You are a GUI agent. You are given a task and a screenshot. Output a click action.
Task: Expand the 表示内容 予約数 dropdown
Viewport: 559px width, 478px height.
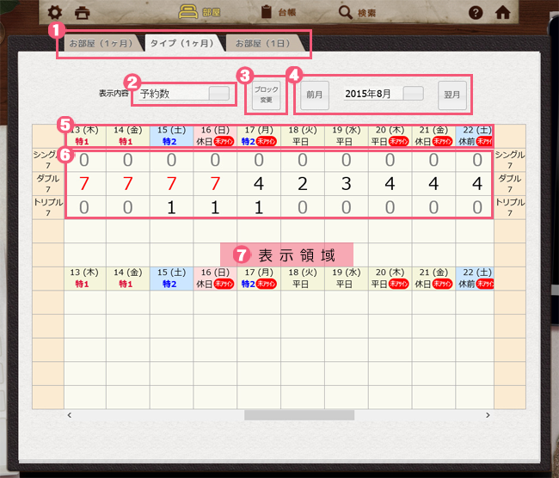click(x=219, y=94)
